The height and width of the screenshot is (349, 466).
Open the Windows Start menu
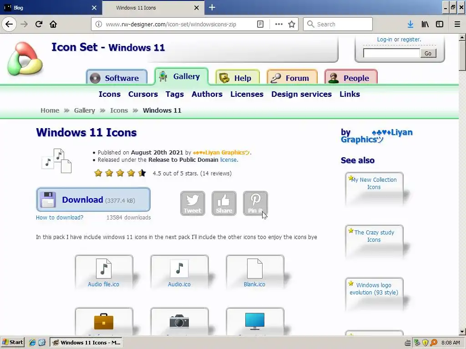click(12, 343)
